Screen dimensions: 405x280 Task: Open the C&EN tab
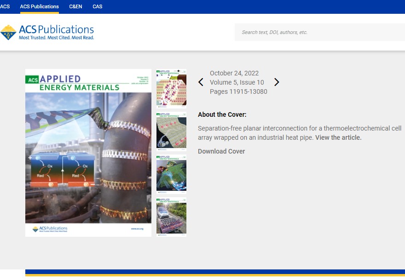(x=75, y=6)
